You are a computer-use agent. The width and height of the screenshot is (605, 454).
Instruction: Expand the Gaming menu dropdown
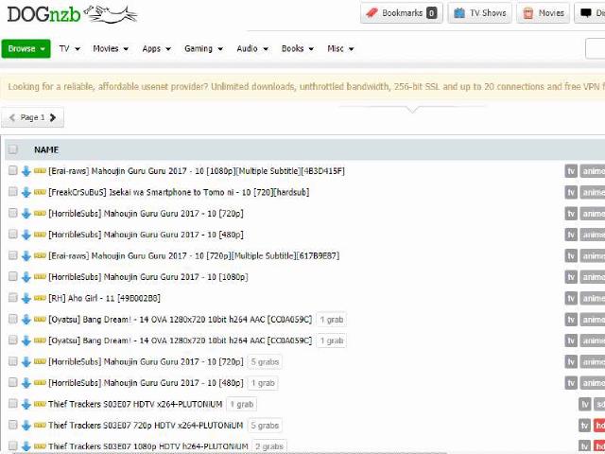[x=203, y=48]
